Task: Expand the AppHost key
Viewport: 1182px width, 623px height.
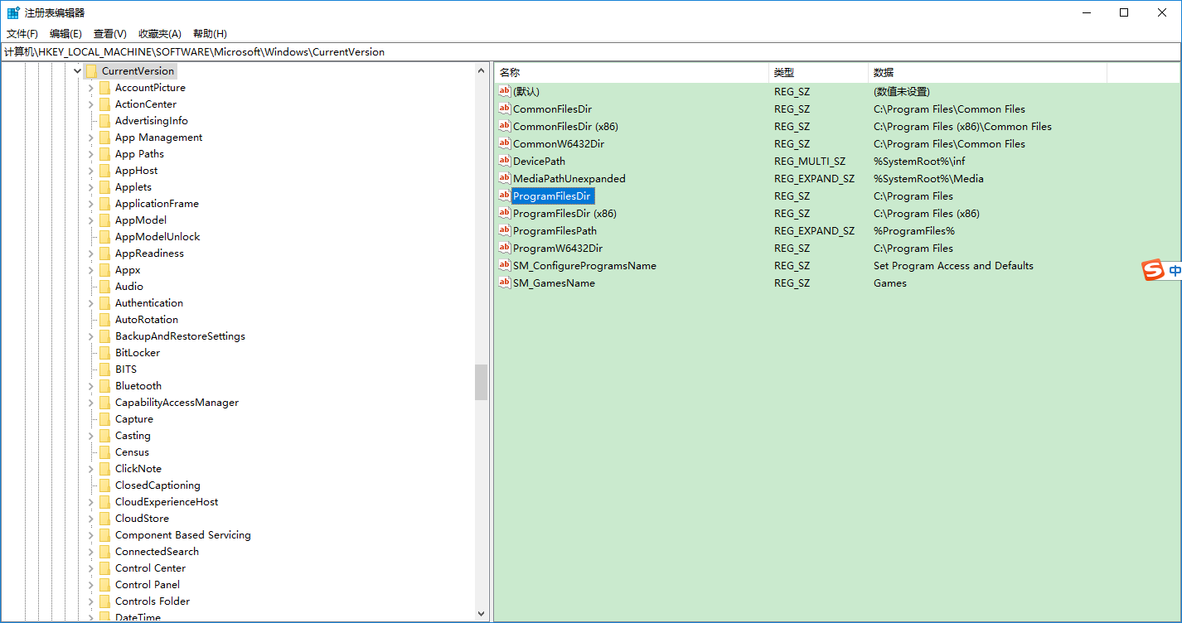Action: pyautogui.click(x=91, y=171)
